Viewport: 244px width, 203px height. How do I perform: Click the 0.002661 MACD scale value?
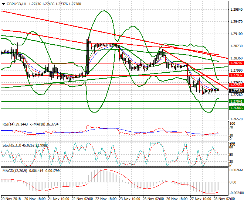coord(237,170)
